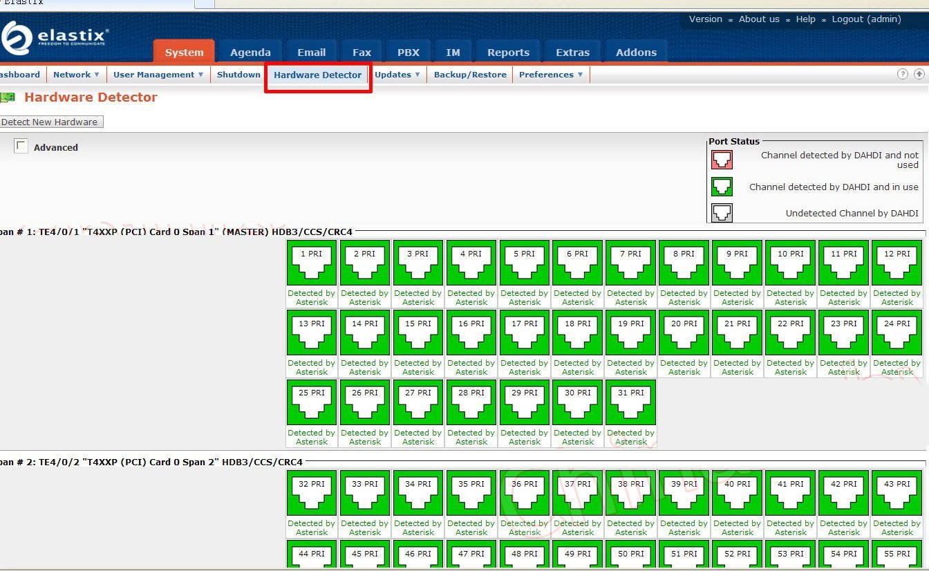
Task: Select the 17 PRI channel icon
Action: [525, 332]
